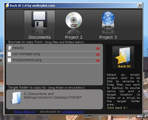Screen dimensions: 148x120
Task: Click the Results folder icon
Action: [x=10, y=48]
